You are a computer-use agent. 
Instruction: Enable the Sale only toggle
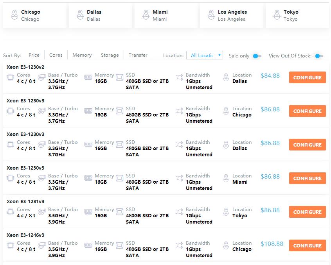click(257, 56)
